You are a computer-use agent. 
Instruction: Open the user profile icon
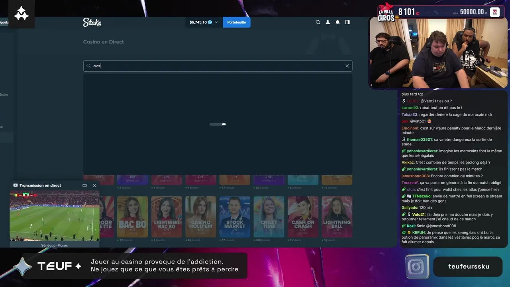coord(328,22)
